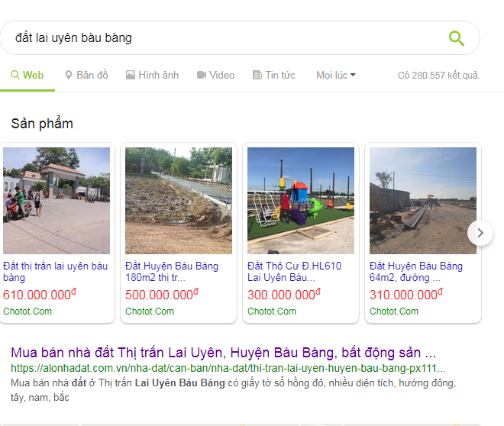Click Chotot.Com under the 300.000.000đ listing
The height and width of the screenshot is (426, 504).
pyautogui.click(x=272, y=311)
